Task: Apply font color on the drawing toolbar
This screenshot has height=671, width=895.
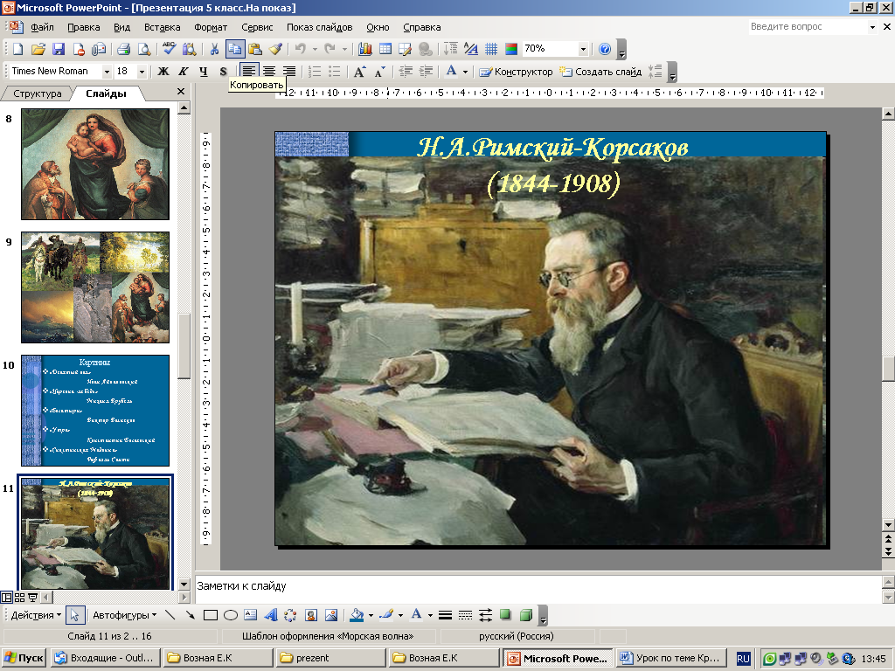Action: [x=417, y=615]
